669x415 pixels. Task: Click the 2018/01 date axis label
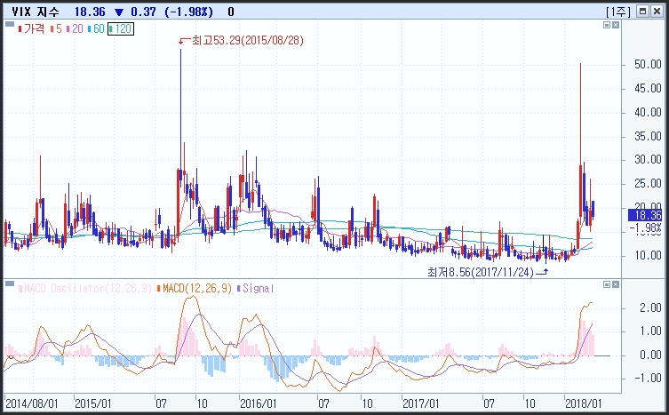click(x=583, y=403)
